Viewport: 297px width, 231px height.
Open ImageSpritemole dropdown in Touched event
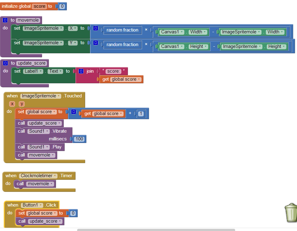tap(41, 96)
